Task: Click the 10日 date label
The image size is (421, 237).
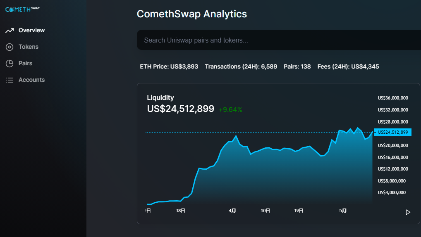Action: pos(265,211)
